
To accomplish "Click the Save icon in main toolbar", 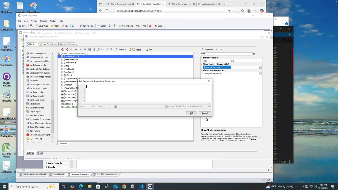I will (x=22, y=26).
